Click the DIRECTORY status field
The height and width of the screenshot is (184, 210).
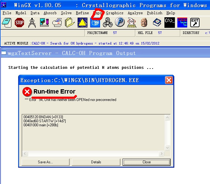pyautogui.click(x=195, y=33)
